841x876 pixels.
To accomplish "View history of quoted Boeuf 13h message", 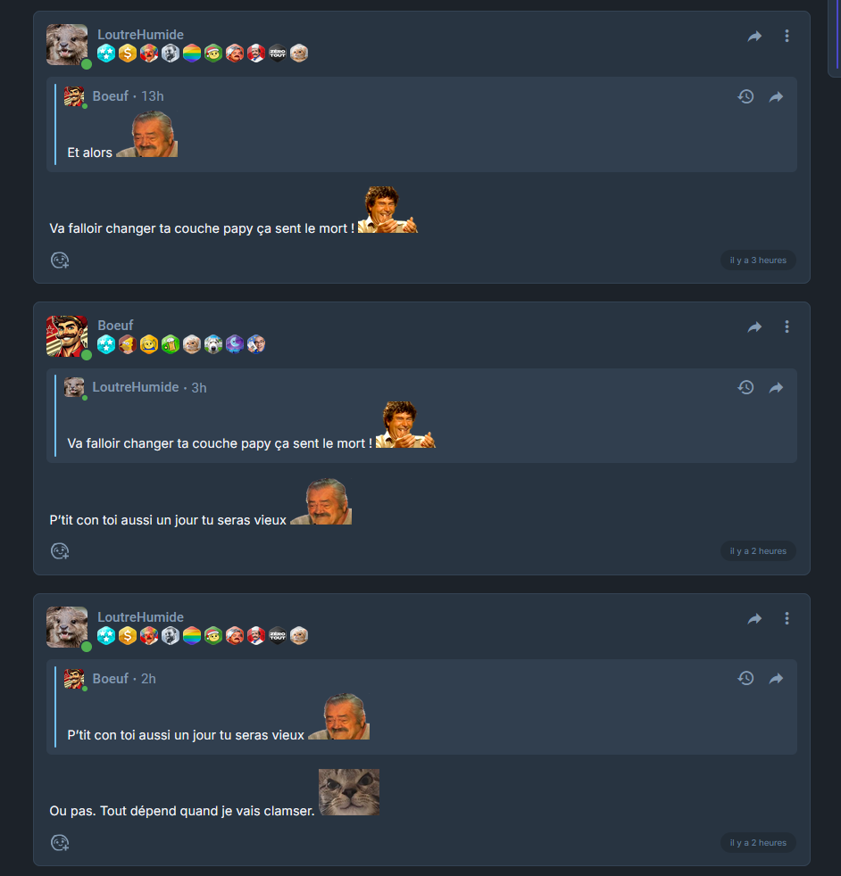I will 745,96.
